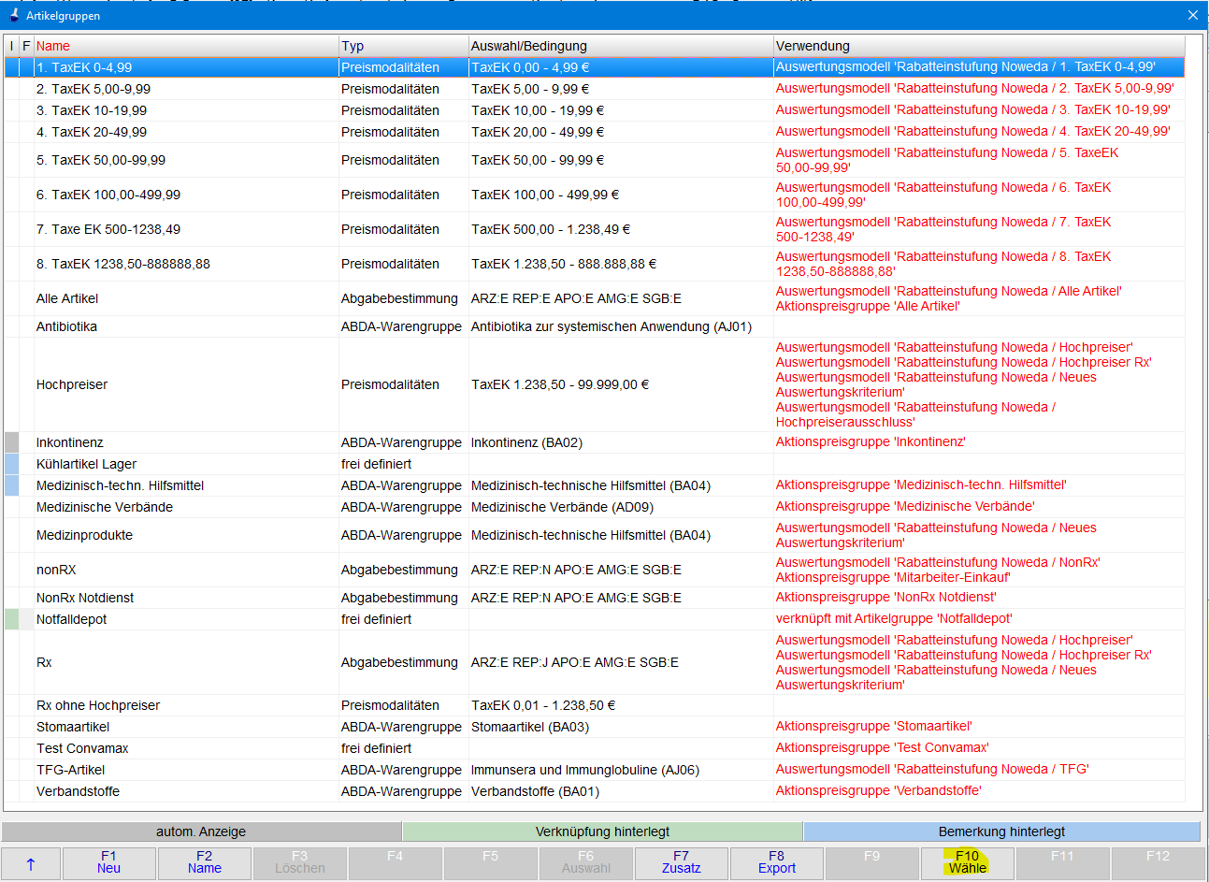The width and height of the screenshot is (1209, 882).
Task: Click the F6 Auswahl button
Action: [585, 863]
